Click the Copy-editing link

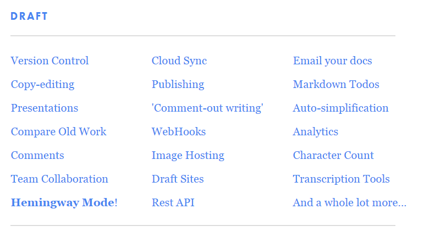(42, 85)
